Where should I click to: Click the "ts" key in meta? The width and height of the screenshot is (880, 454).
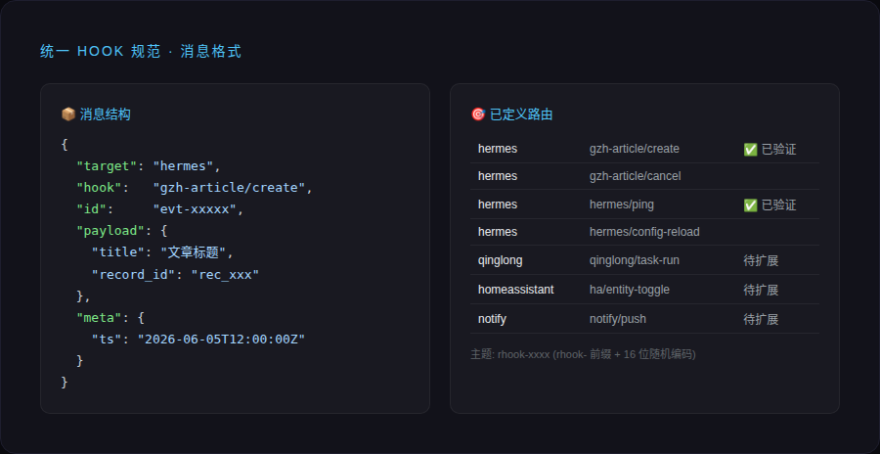click(107, 340)
